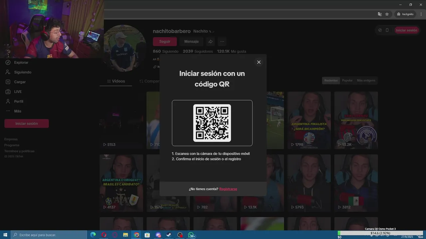
Task: Click Mensaje button on profile
Action: coord(191,41)
